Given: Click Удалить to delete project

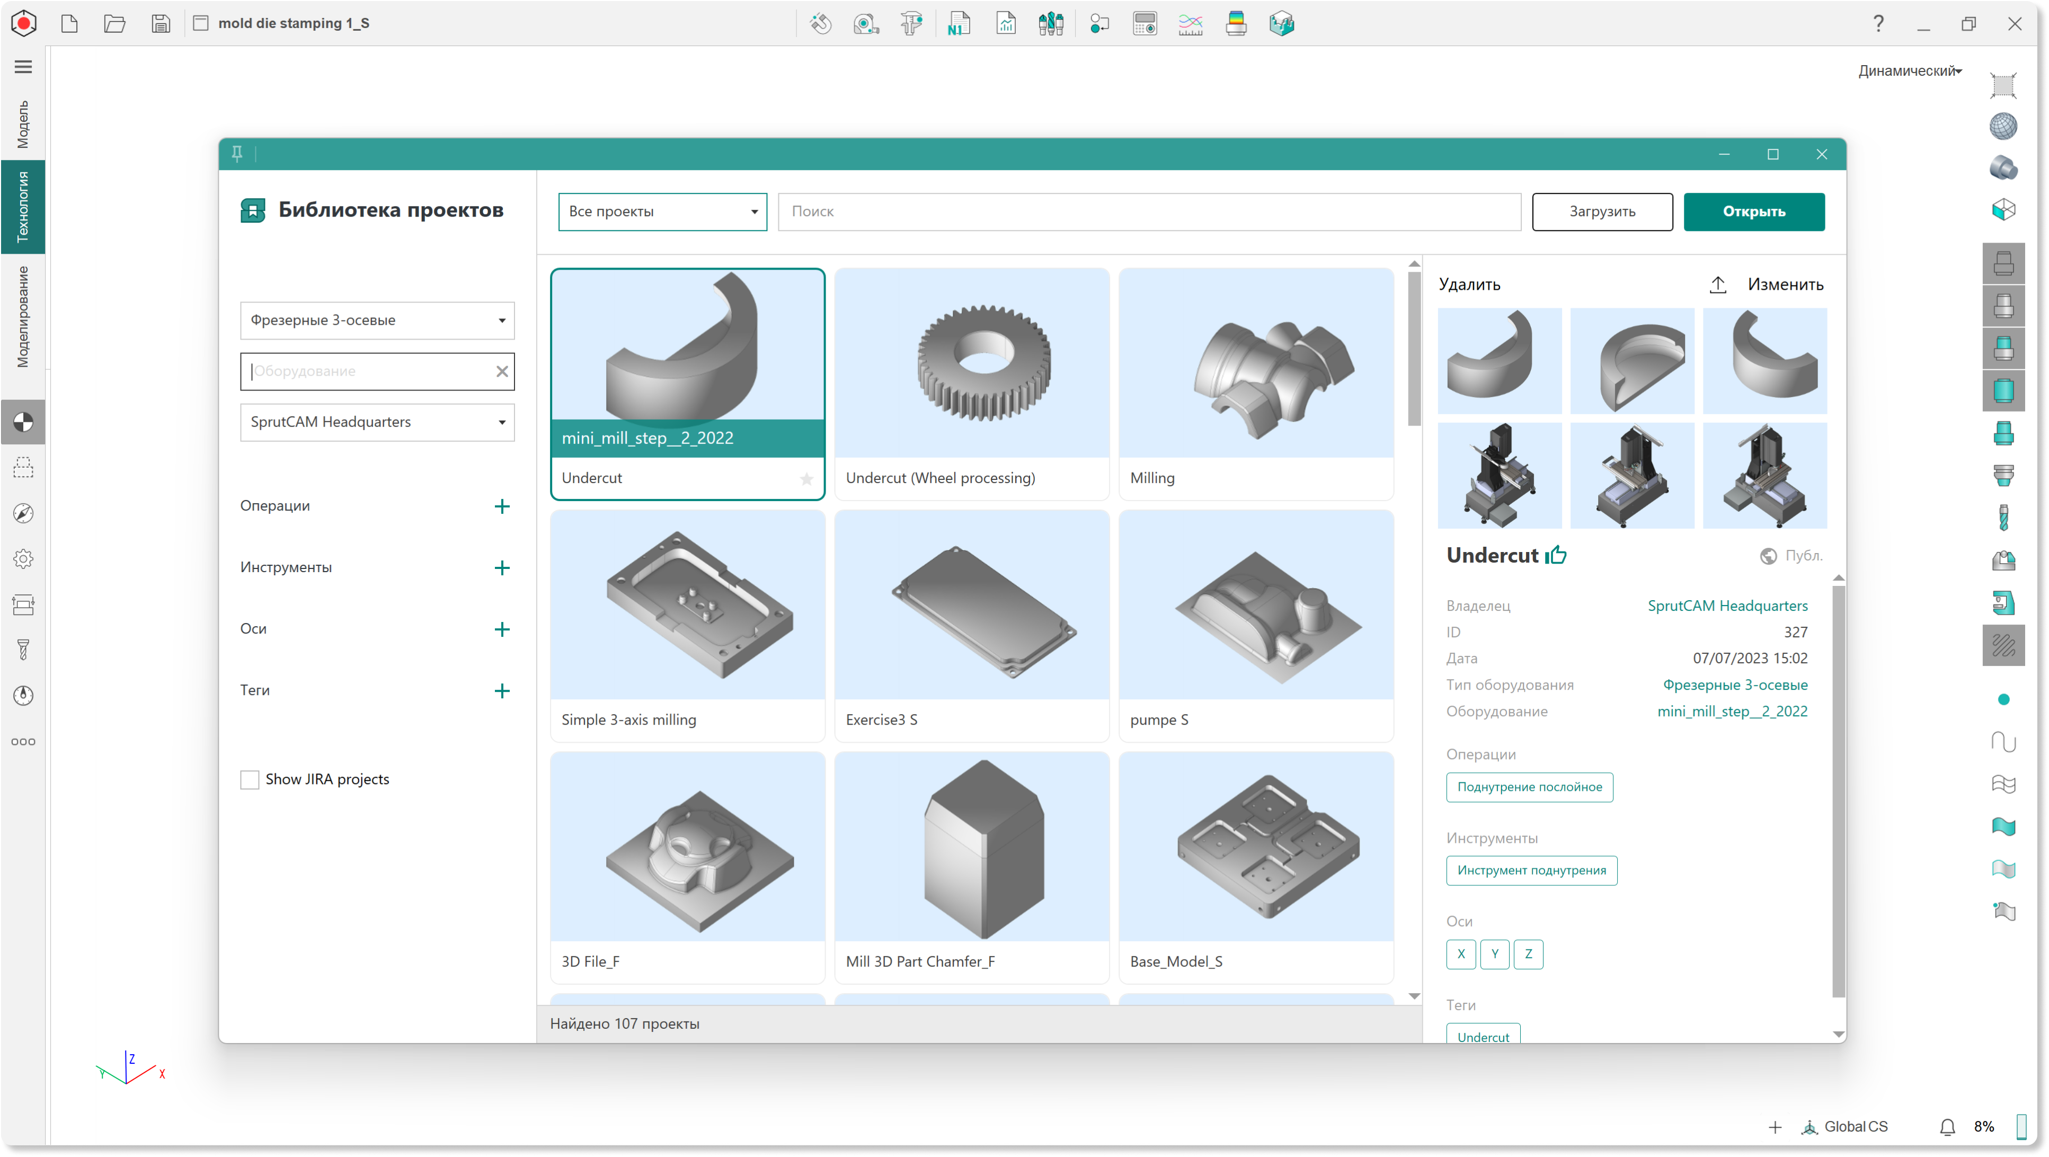Looking at the screenshot, I should point(1469,284).
